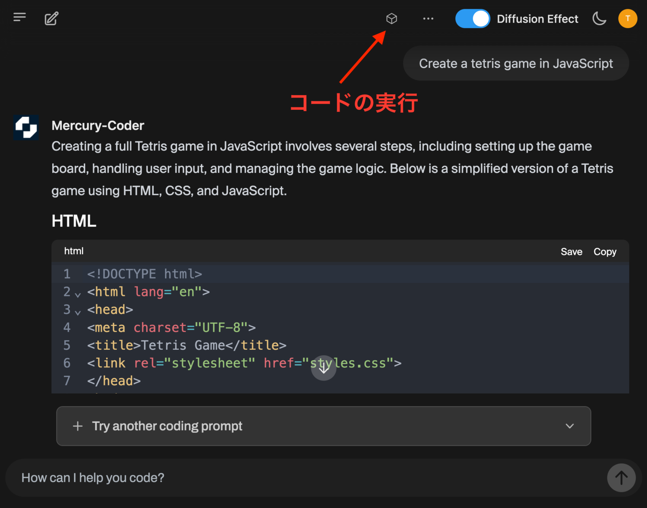Collapse the head section at line 3
647x508 pixels.
pyautogui.click(x=78, y=313)
